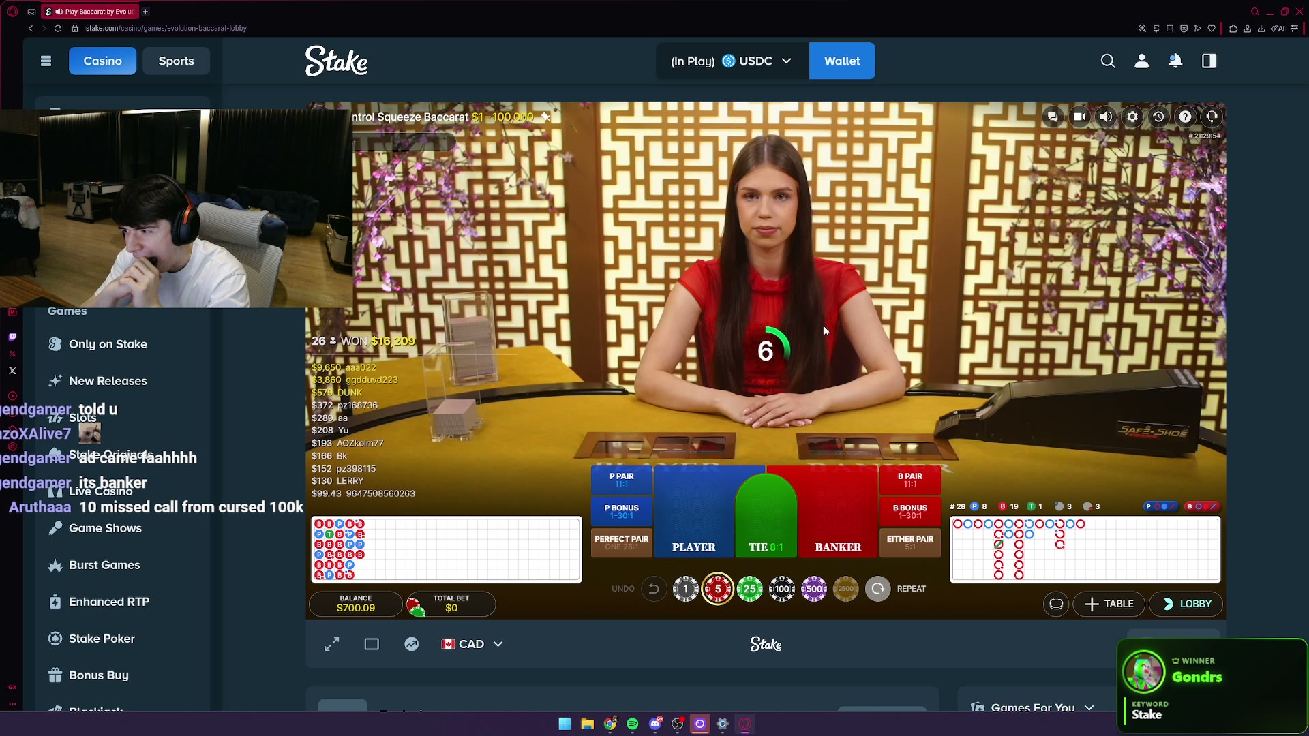Select the 1 chip
Image resolution: width=1309 pixels, height=736 pixels.
click(x=685, y=589)
